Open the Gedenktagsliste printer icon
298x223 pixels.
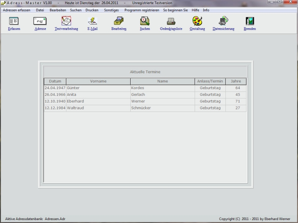(171, 21)
